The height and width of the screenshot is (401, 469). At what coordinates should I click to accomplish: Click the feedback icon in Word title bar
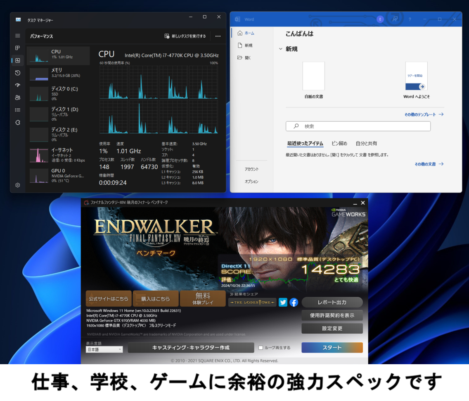[395, 19]
